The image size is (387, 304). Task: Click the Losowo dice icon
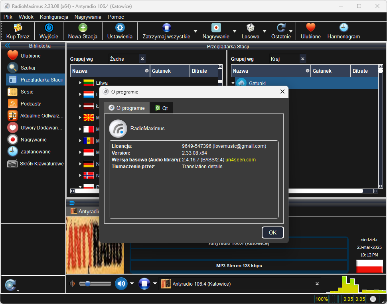[251, 28]
